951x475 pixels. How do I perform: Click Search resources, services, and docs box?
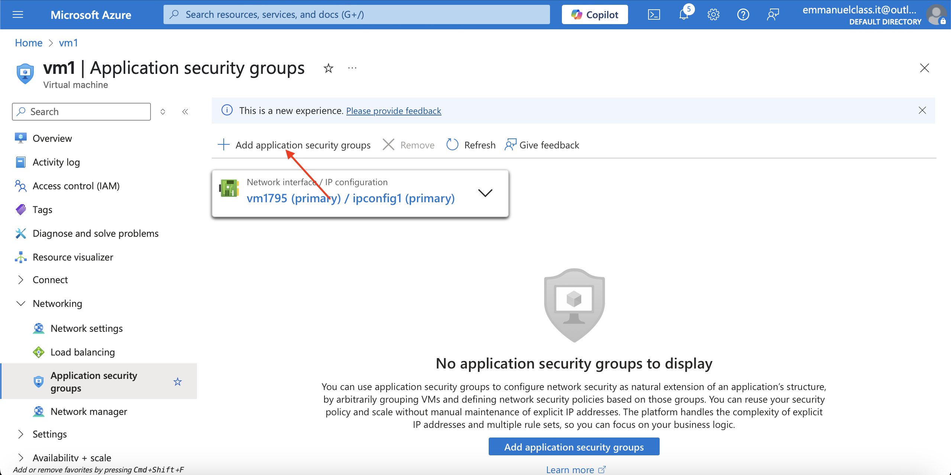[356, 14]
